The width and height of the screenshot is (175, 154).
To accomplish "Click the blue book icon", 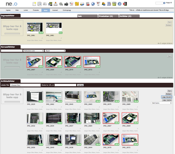I will pyautogui.click(x=109, y=4).
